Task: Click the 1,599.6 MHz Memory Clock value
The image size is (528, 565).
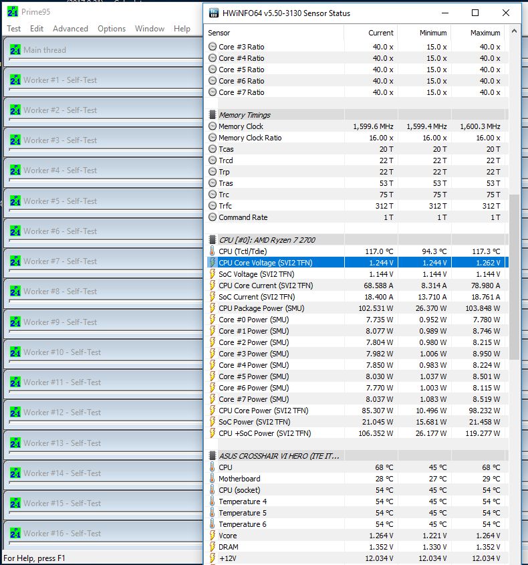Action: click(x=373, y=126)
